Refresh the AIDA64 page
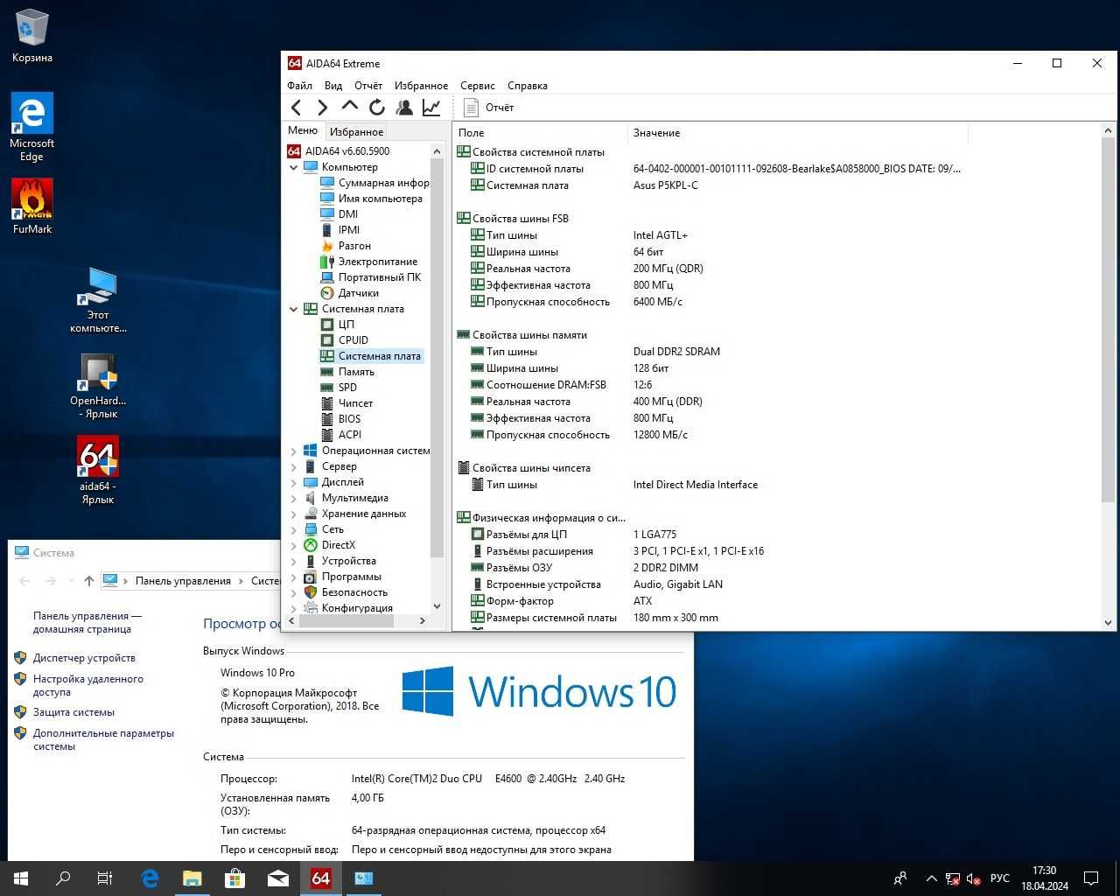Screen dimensions: 1120x896 click(x=377, y=108)
